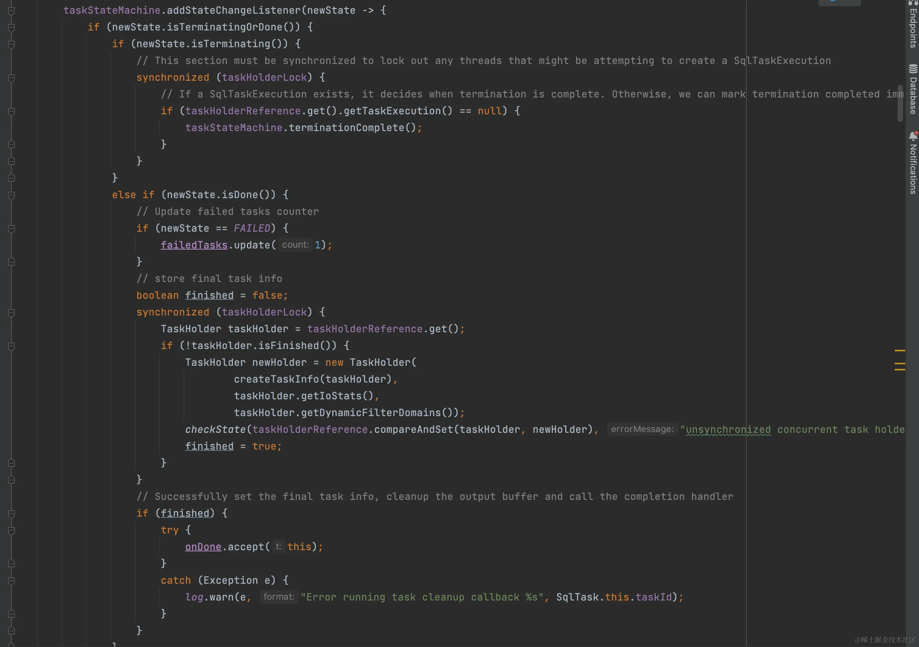This screenshot has height=647, width=919.
Task: Click the top warning stripe mark
Action: [x=900, y=350]
